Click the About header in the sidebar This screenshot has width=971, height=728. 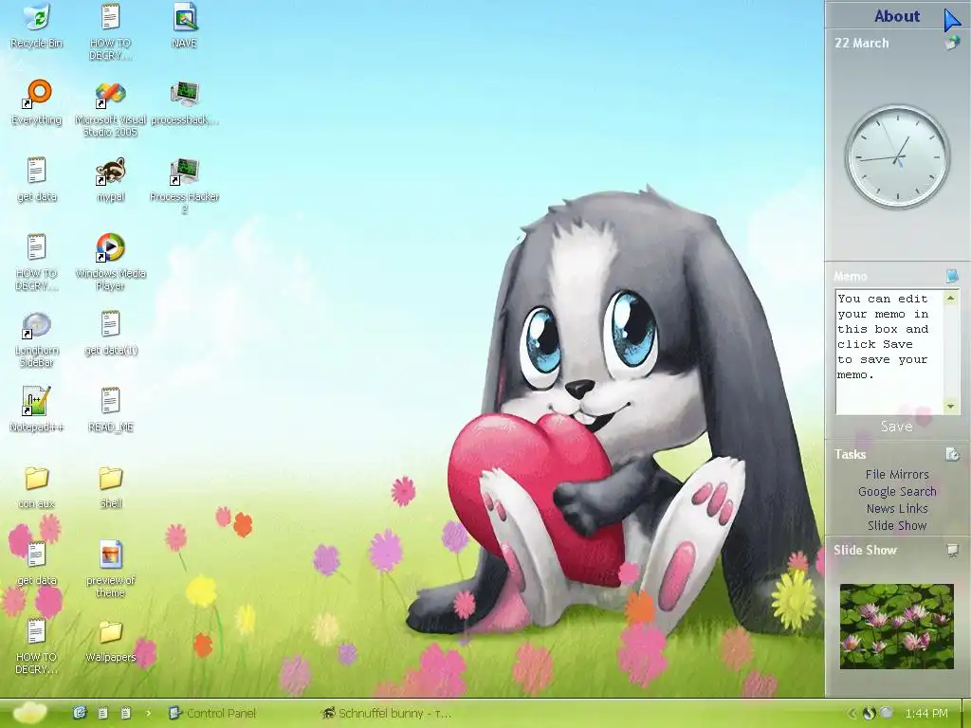pos(897,16)
